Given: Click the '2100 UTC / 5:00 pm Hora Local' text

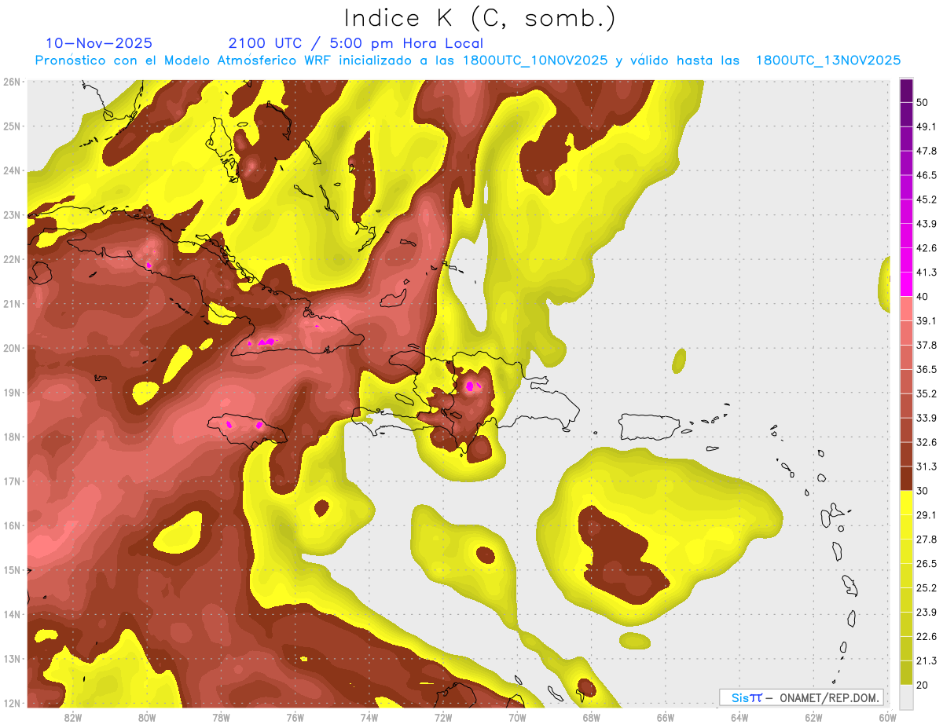Looking at the screenshot, I should click(356, 43).
